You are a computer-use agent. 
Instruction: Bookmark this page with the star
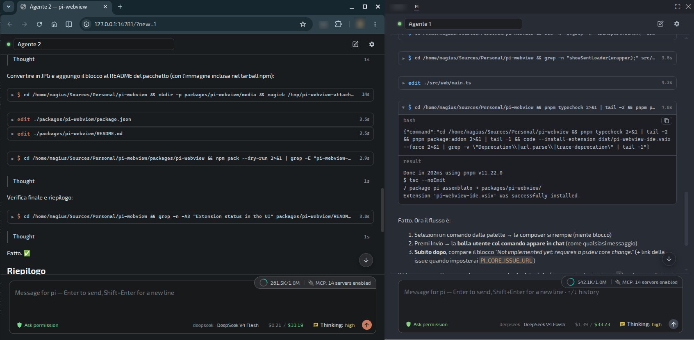click(303, 24)
